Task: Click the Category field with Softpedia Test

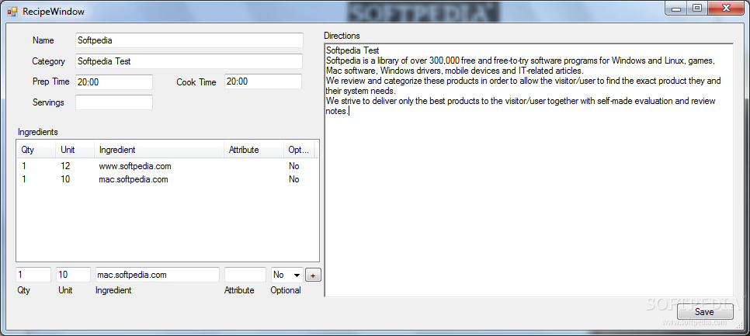Action: point(189,61)
